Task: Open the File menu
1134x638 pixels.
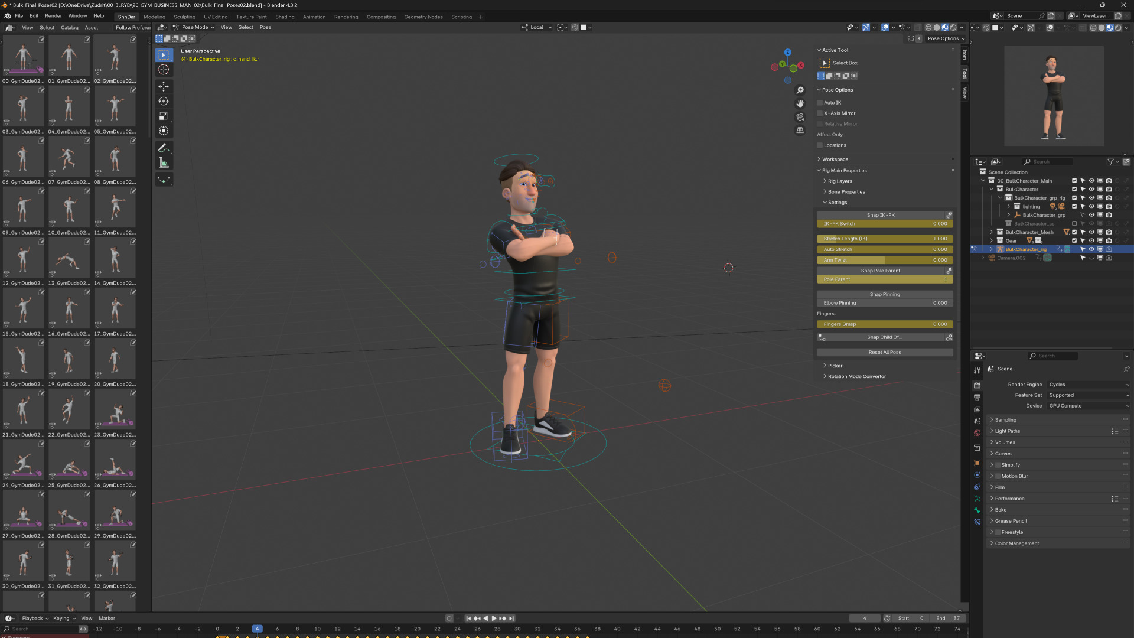Action: pos(19,16)
